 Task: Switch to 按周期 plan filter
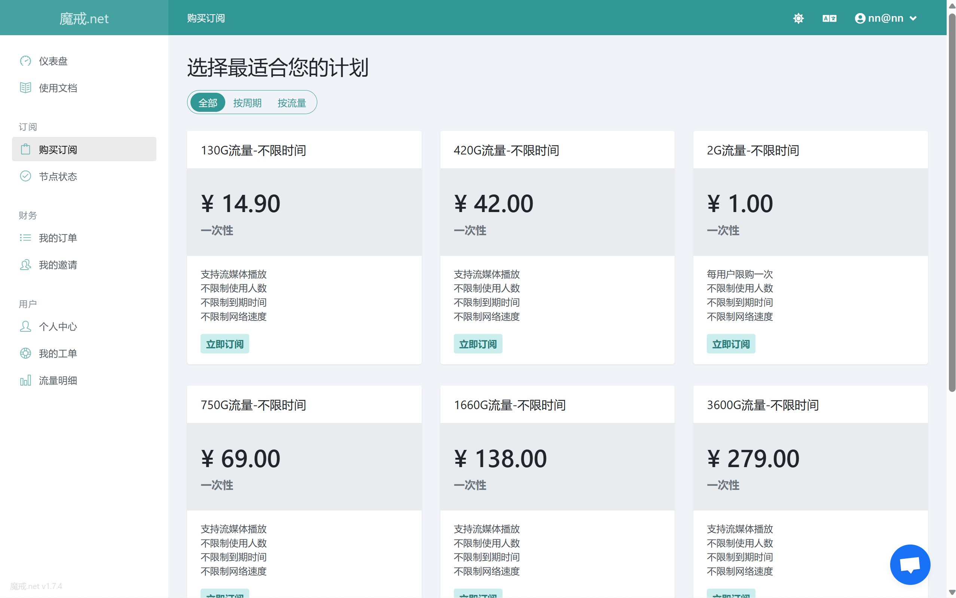point(247,103)
